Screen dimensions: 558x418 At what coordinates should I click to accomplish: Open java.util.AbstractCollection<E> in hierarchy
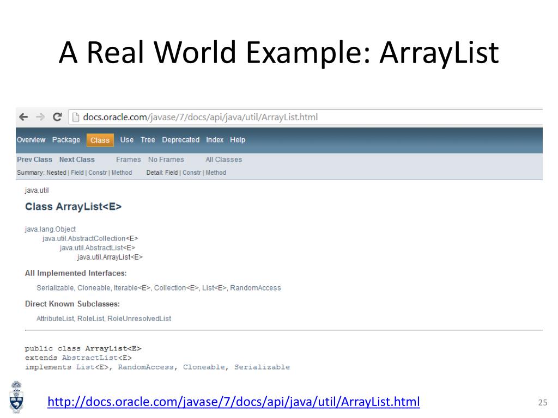click(90, 238)
